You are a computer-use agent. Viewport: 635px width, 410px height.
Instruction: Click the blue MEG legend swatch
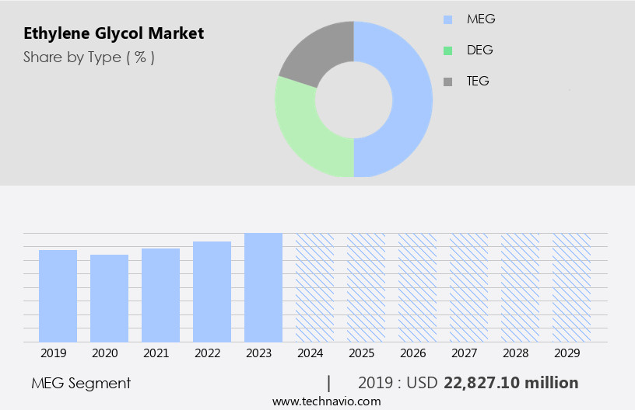pyautogui.click(x=447, y=19)
